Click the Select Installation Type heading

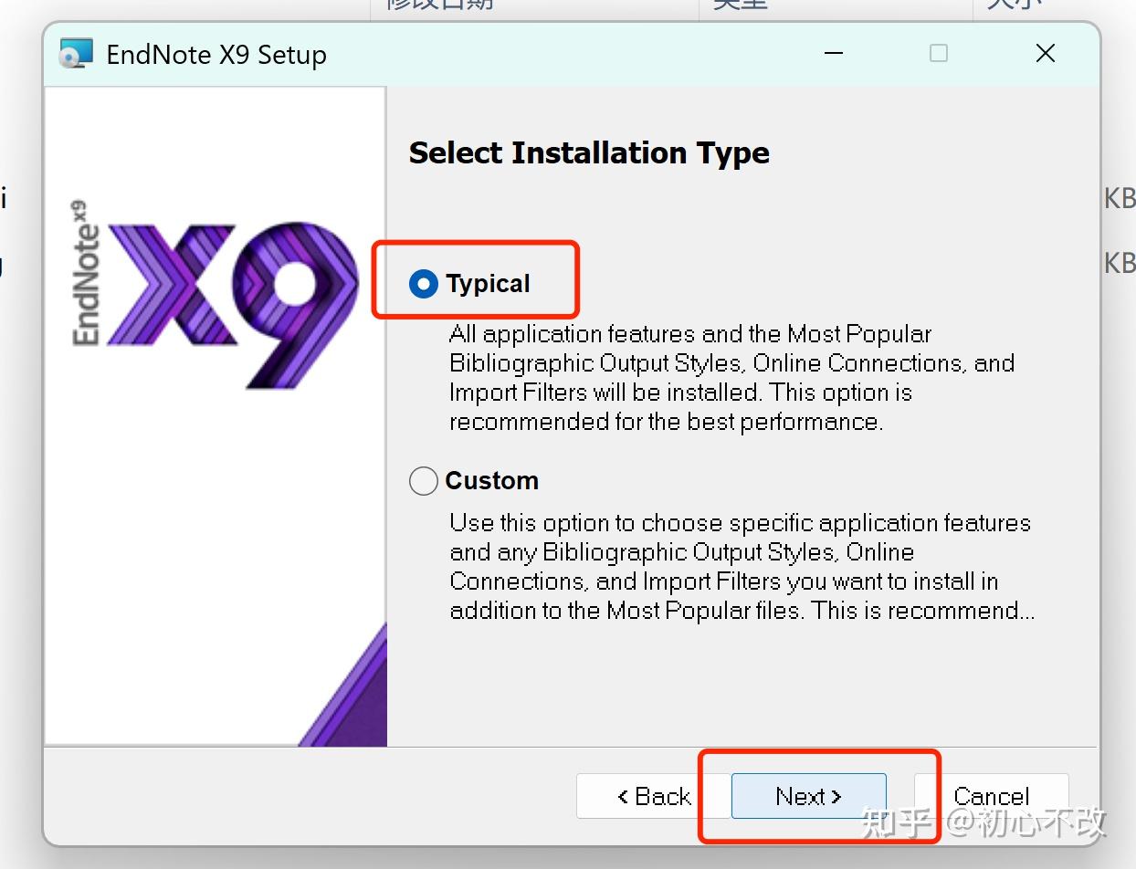pos(588,152)
